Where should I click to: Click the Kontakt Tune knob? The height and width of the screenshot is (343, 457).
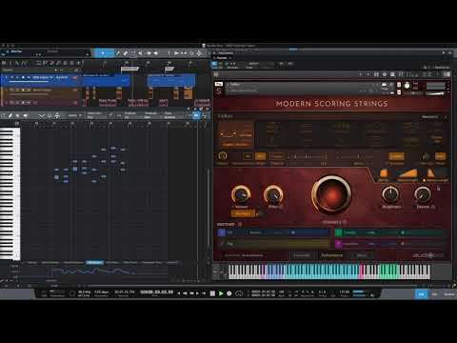click(x=407, y=86)
